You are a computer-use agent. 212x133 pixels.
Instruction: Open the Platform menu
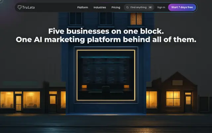point(82,7)
